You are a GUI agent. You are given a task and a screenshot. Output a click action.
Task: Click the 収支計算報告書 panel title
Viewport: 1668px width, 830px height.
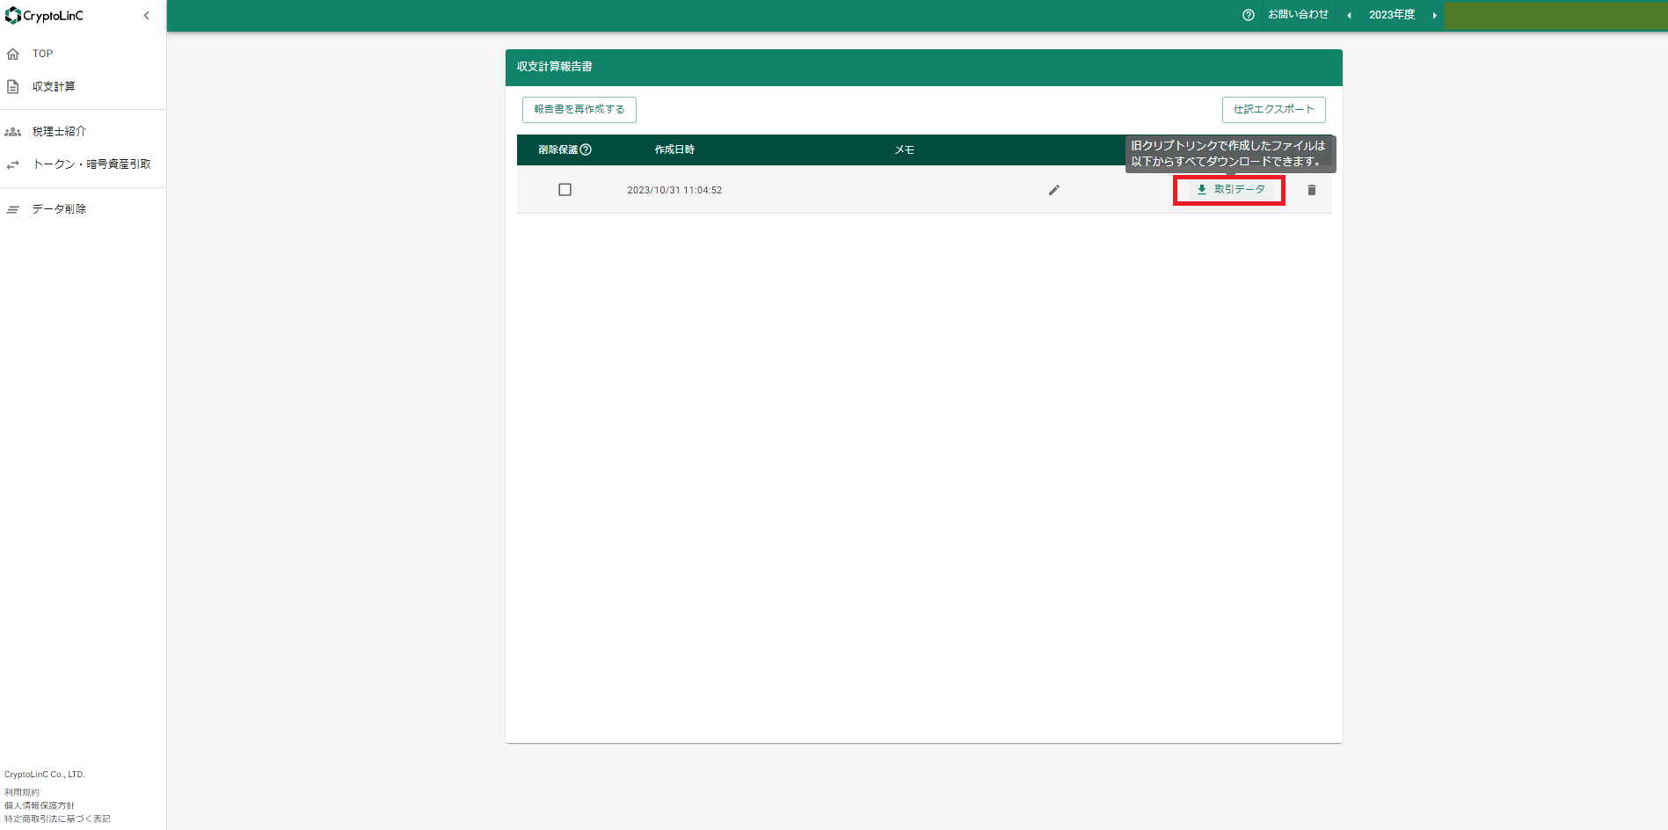[x=555, y=67]
